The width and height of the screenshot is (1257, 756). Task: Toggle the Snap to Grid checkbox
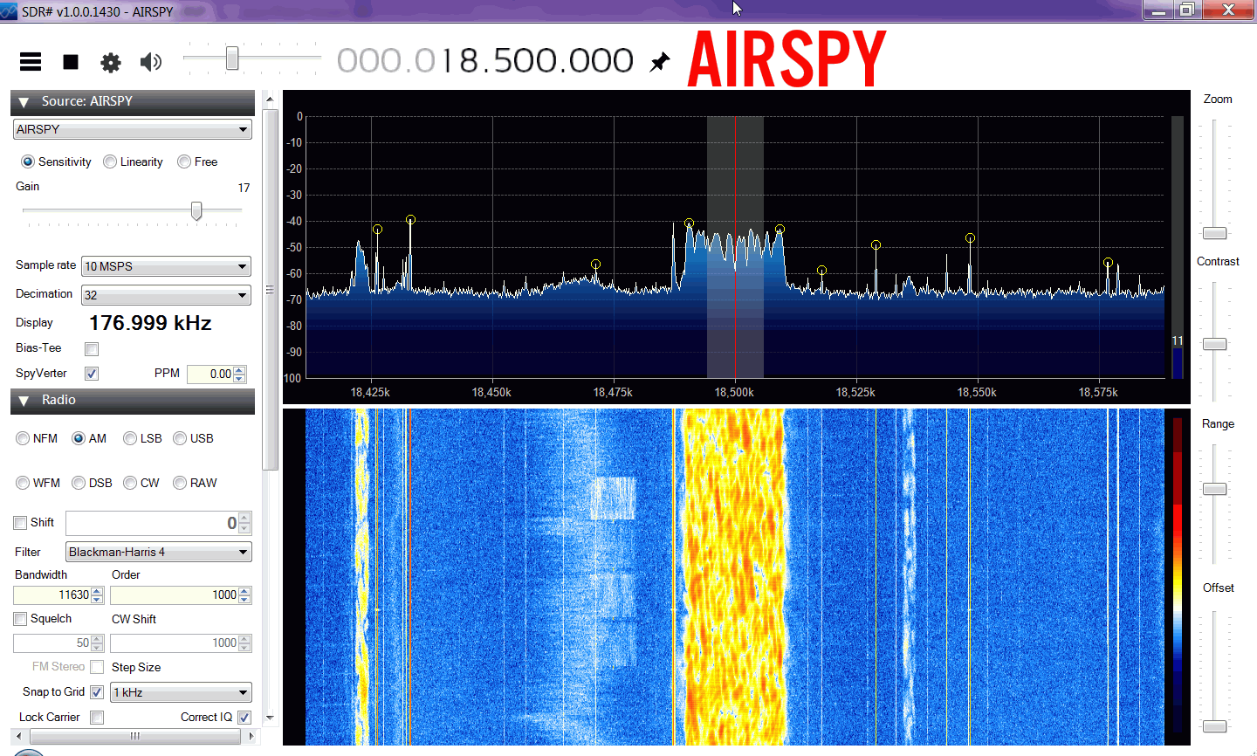tap(97, 692)
